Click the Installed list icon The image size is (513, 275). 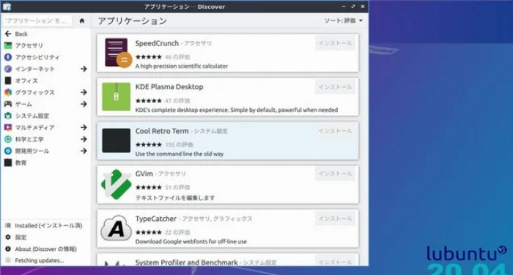(8, 225)
